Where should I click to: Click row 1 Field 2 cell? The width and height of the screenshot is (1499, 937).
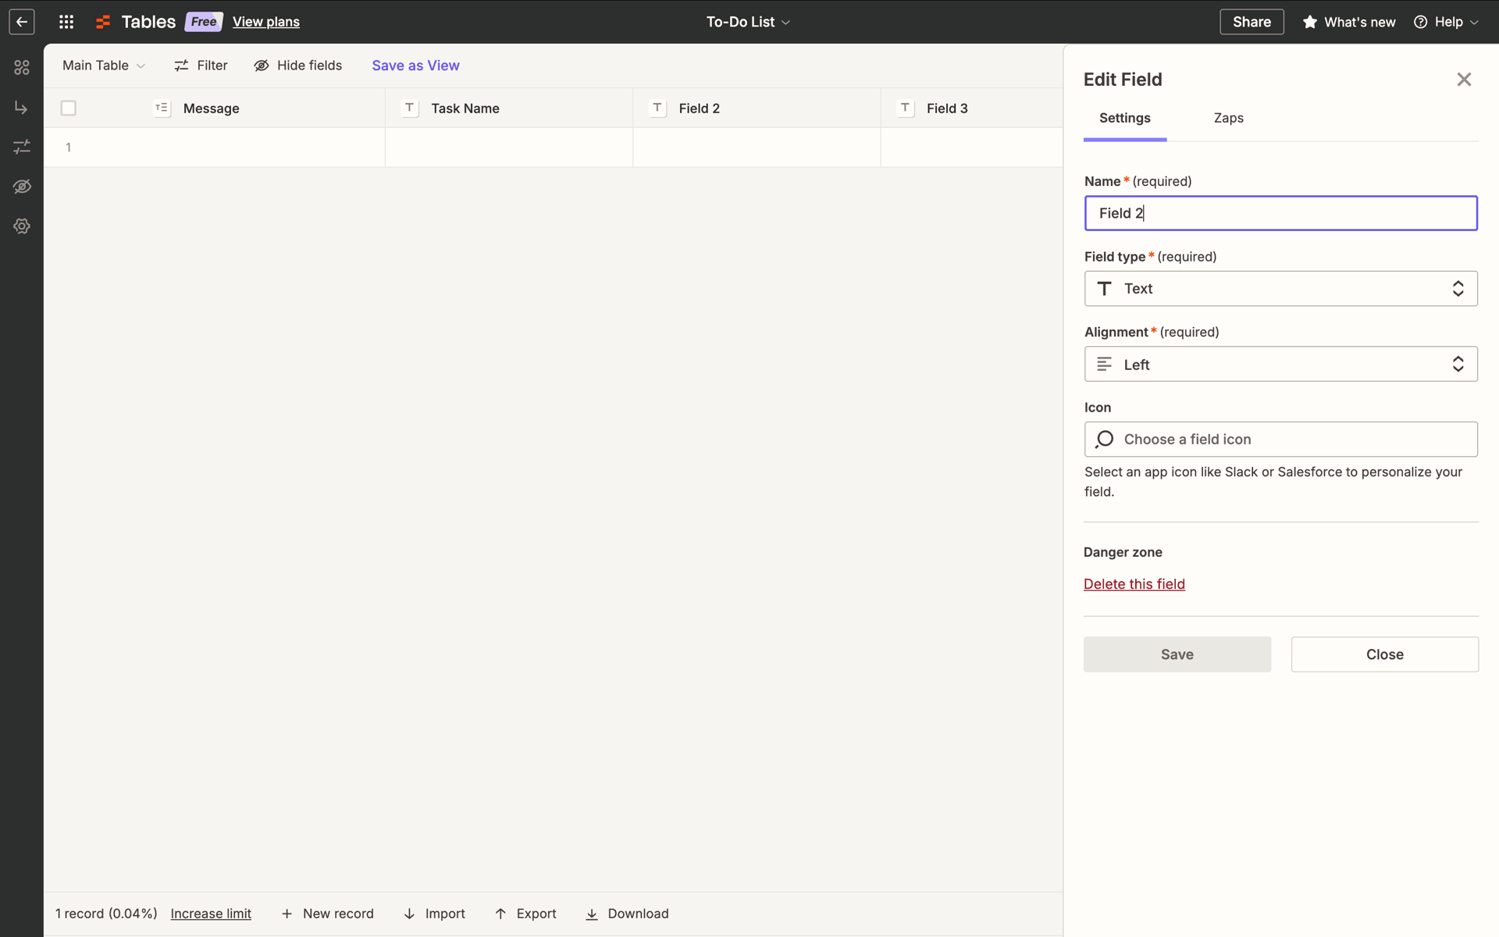tap(757, 148)
